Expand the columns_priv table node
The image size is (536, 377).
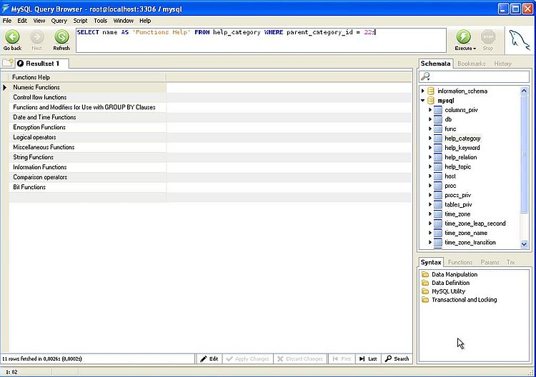click(x=430, y=110)
